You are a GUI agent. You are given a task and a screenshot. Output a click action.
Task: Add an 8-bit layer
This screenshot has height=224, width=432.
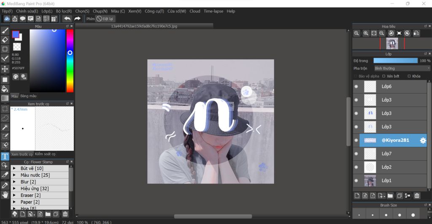coord(365,195)
